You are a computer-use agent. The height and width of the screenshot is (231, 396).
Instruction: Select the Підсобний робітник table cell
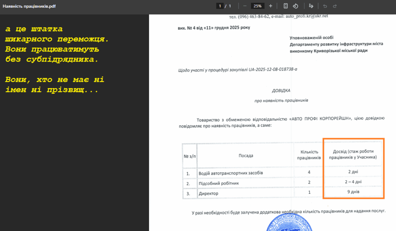coord(218,183)
